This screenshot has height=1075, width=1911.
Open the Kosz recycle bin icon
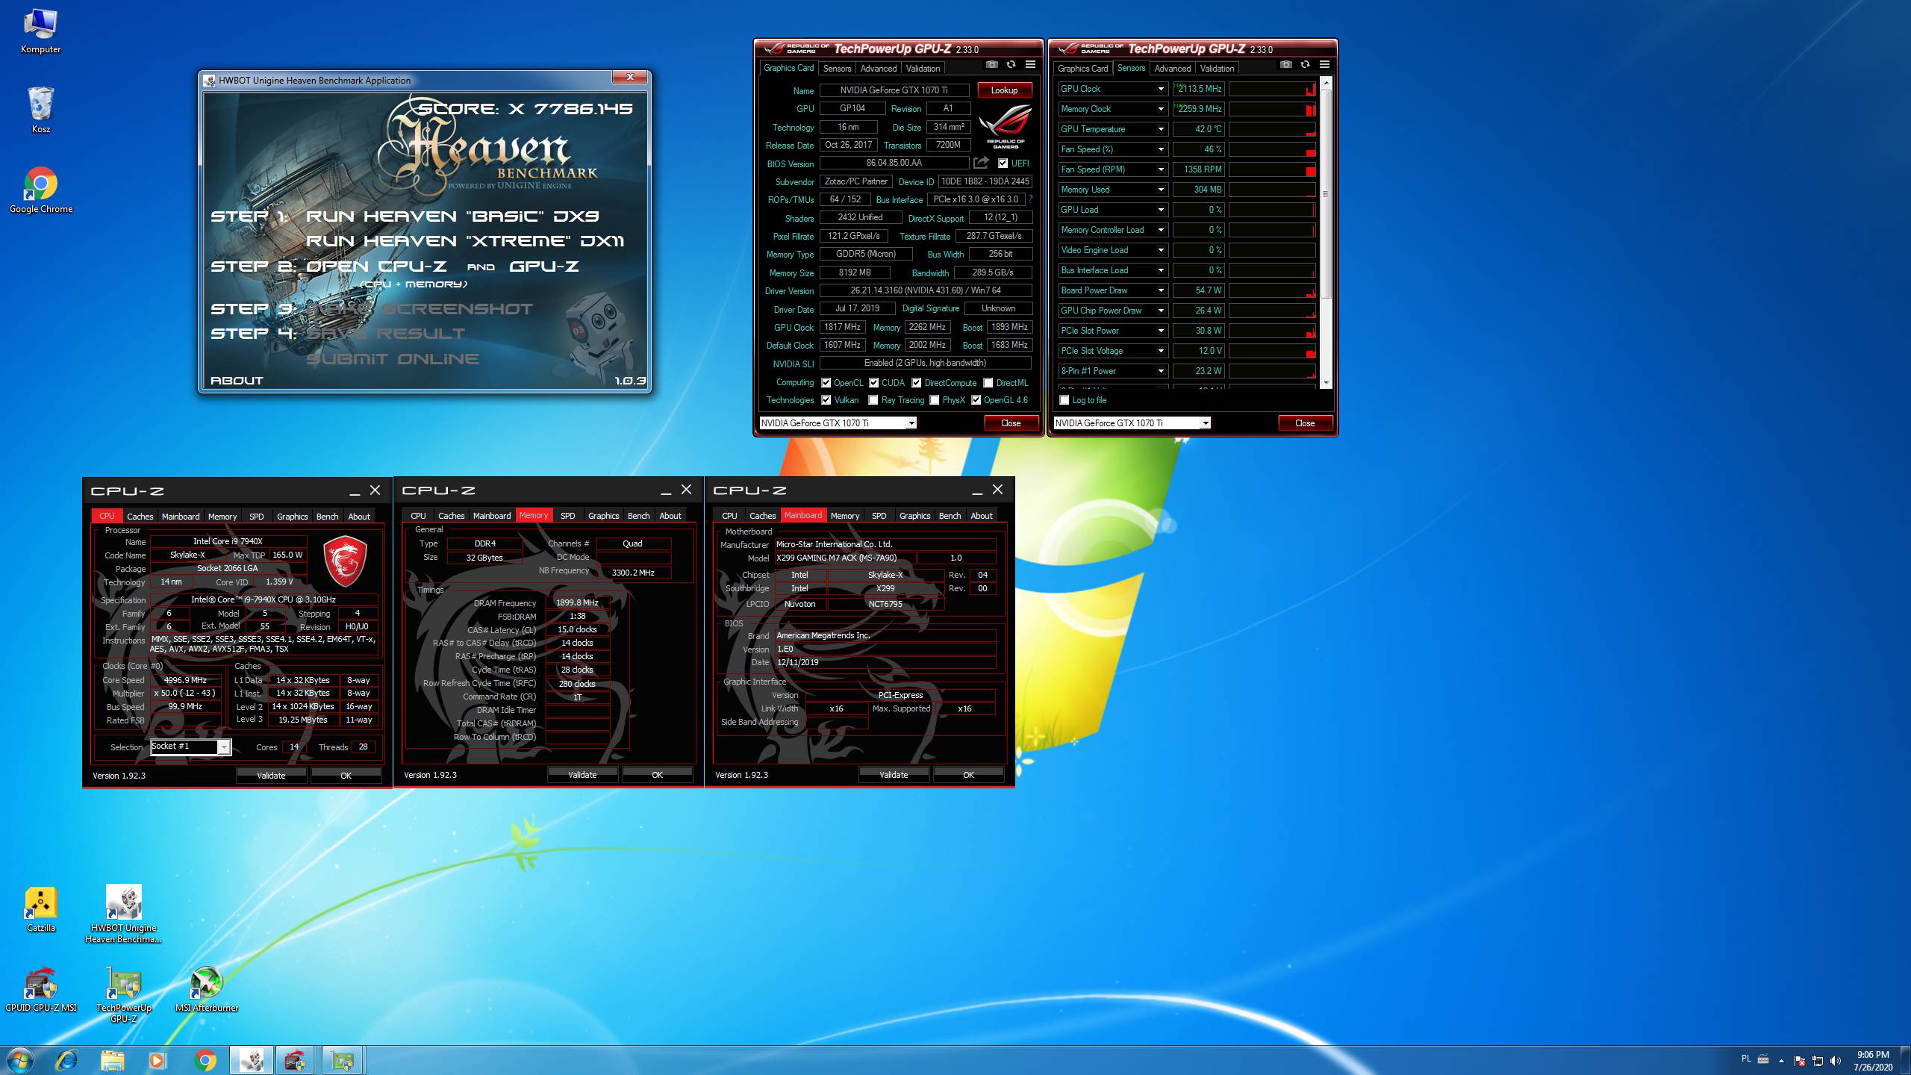tap(40, 110)
